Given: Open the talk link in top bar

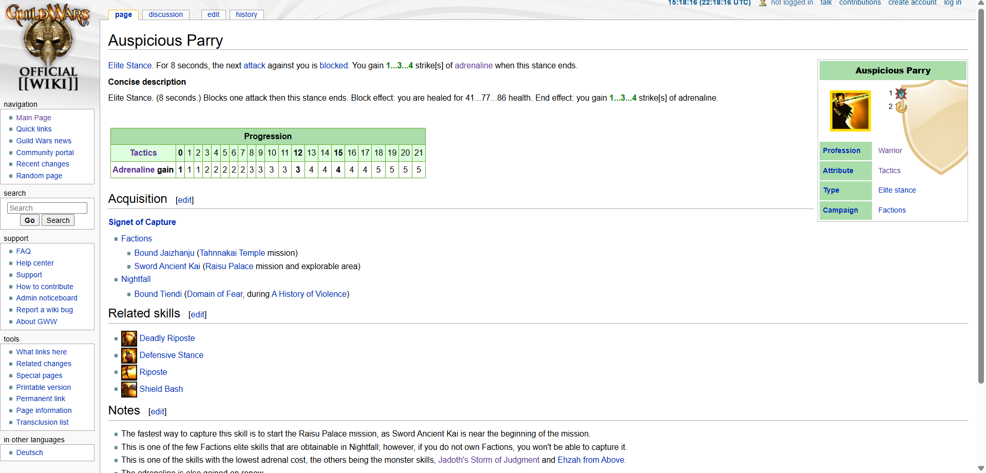Looking at the screenshot, I should pyautogui.click(x=826, y=3).
